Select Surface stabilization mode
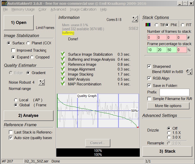 (x=9, y=43)
